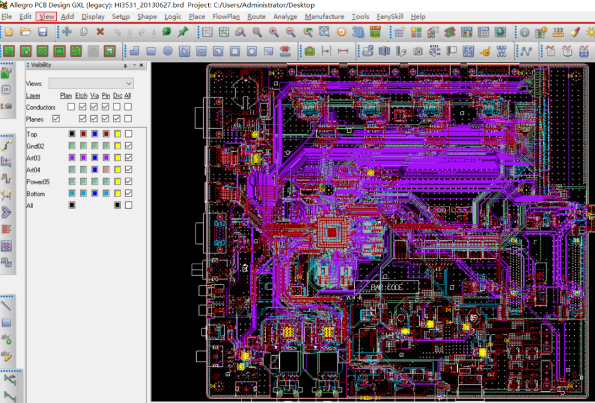
Task: Select the 3D viewer toolbar icon
Action: 358,32
